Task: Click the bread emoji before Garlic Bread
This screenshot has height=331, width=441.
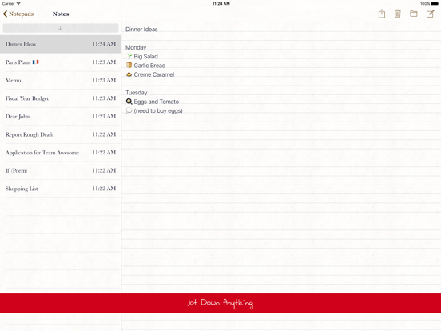Action: (129, 66)
